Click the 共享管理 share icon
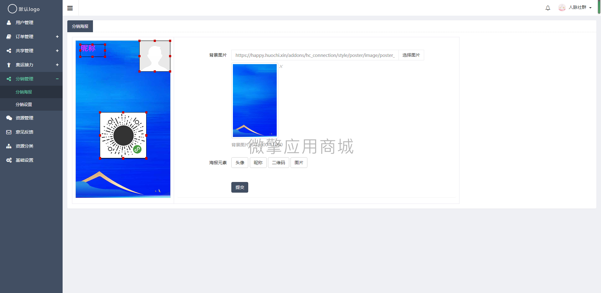The width and height of the screenshot is (601, 293). coord(9,51)
